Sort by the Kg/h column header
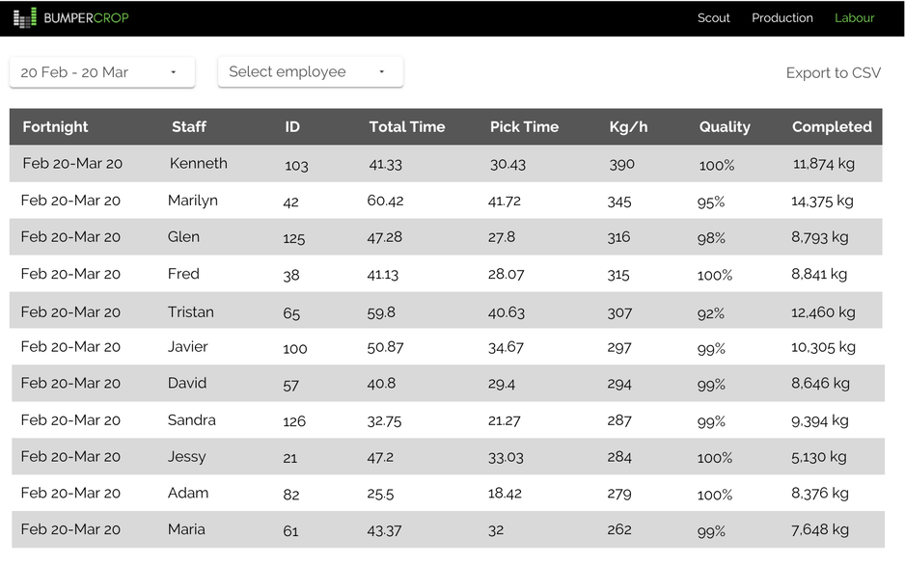 (x=628, y=126)
